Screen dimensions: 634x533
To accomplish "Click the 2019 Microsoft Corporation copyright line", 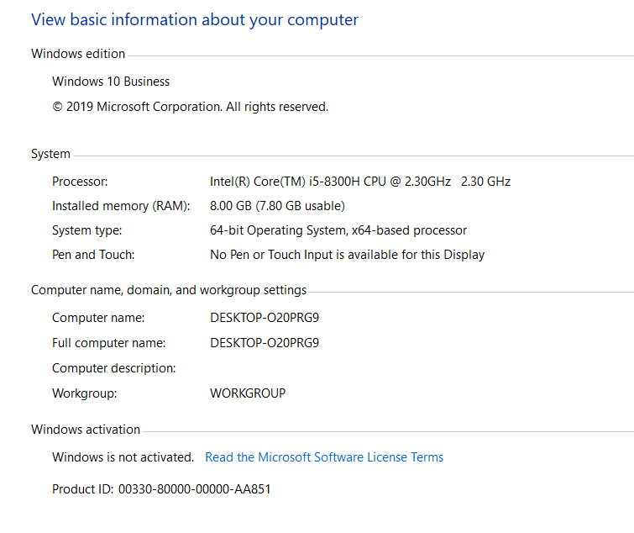I will (190, 107).
